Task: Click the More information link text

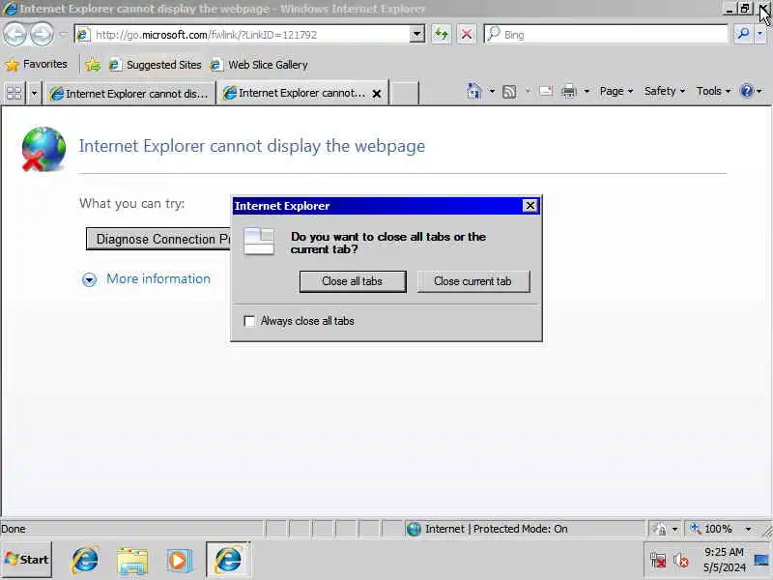Action: pyautogui.click(x=158, y=278)
